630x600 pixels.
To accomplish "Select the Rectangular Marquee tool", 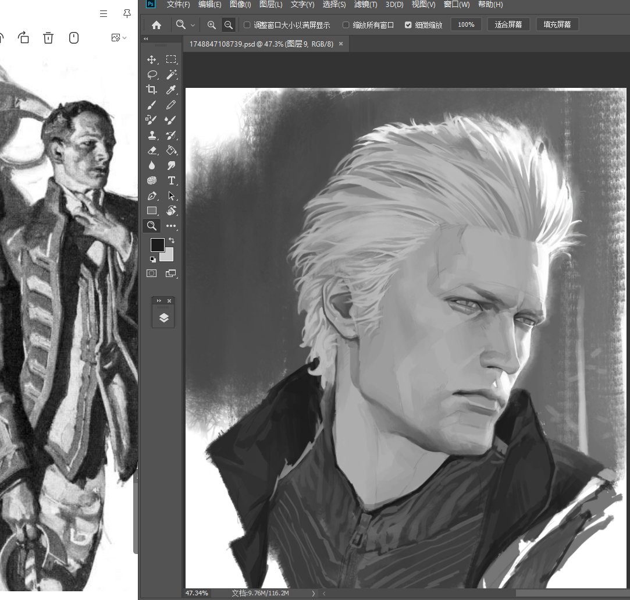I will coord(171,59).
